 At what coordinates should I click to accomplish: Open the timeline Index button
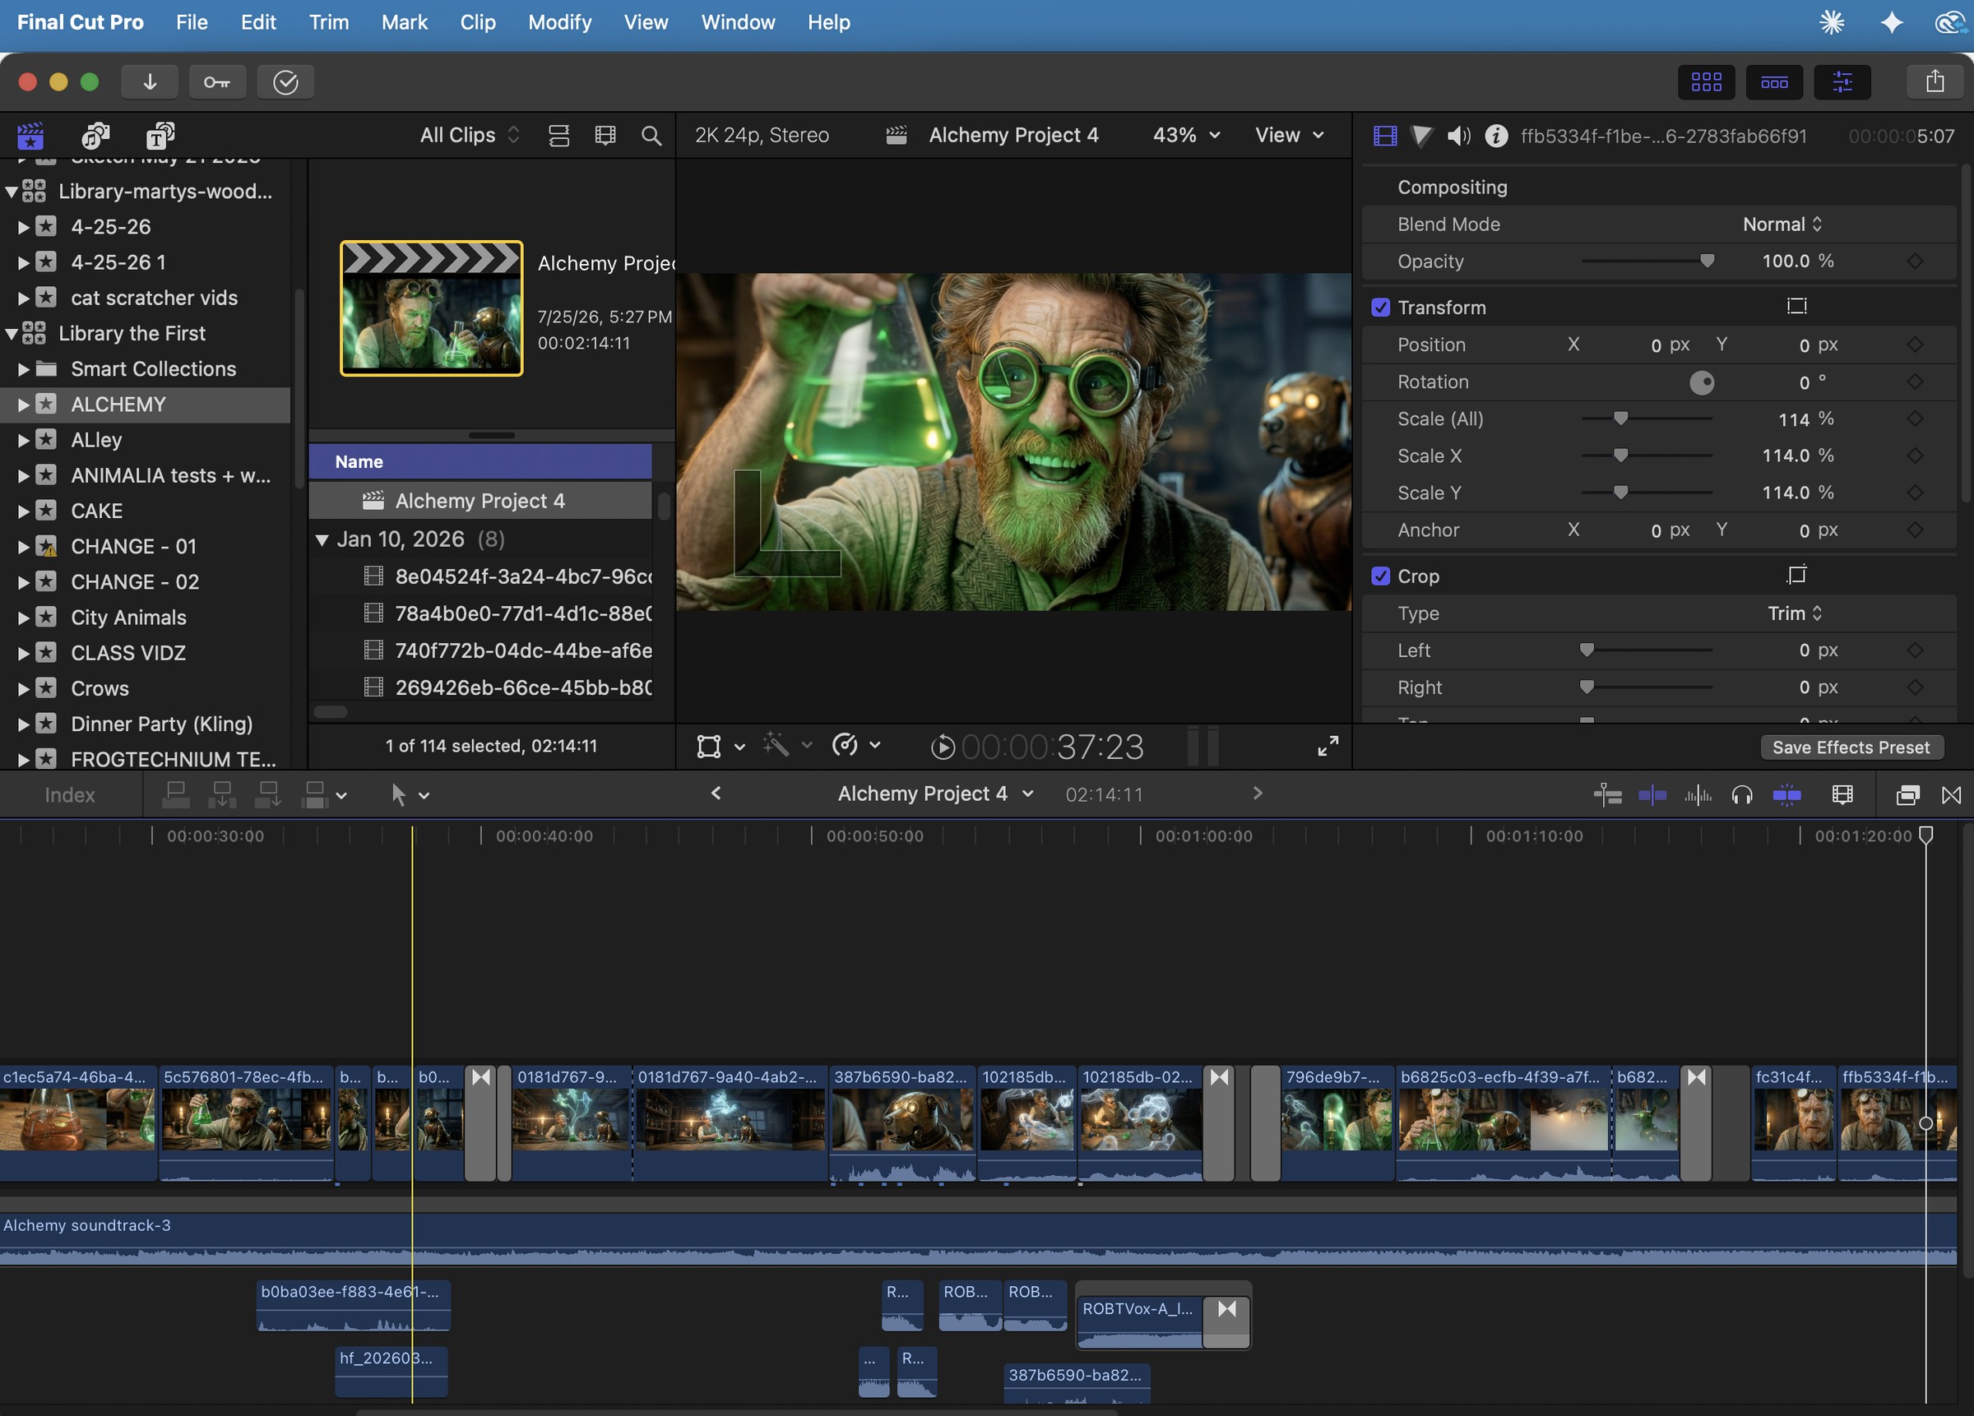[70, 794]
